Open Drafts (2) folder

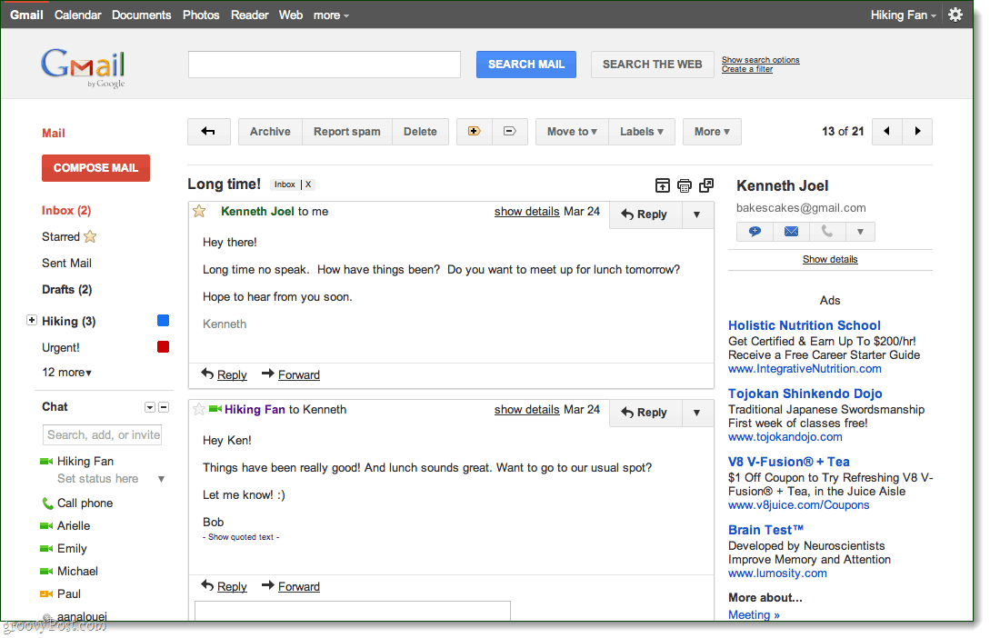[67, 290]
